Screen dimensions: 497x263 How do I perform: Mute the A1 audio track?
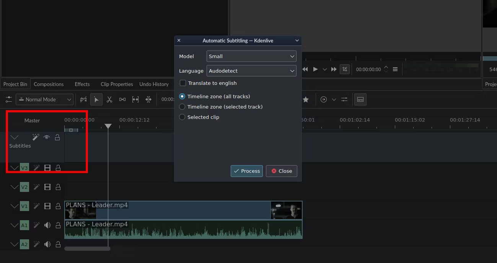[x=47, y=225]
